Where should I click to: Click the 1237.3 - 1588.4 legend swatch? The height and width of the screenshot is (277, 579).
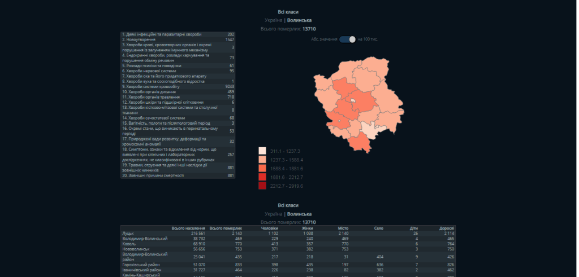(262, 160)
